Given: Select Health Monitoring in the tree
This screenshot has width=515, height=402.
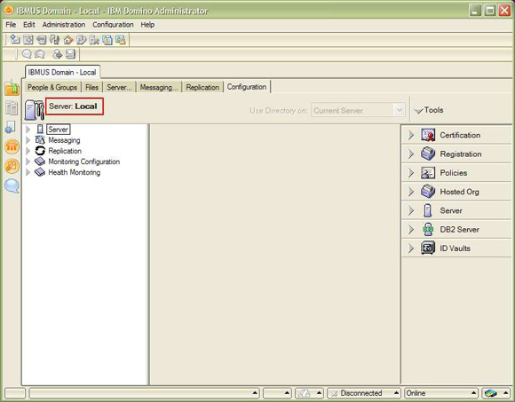Looking at the screenshot, I should [75, 172].
